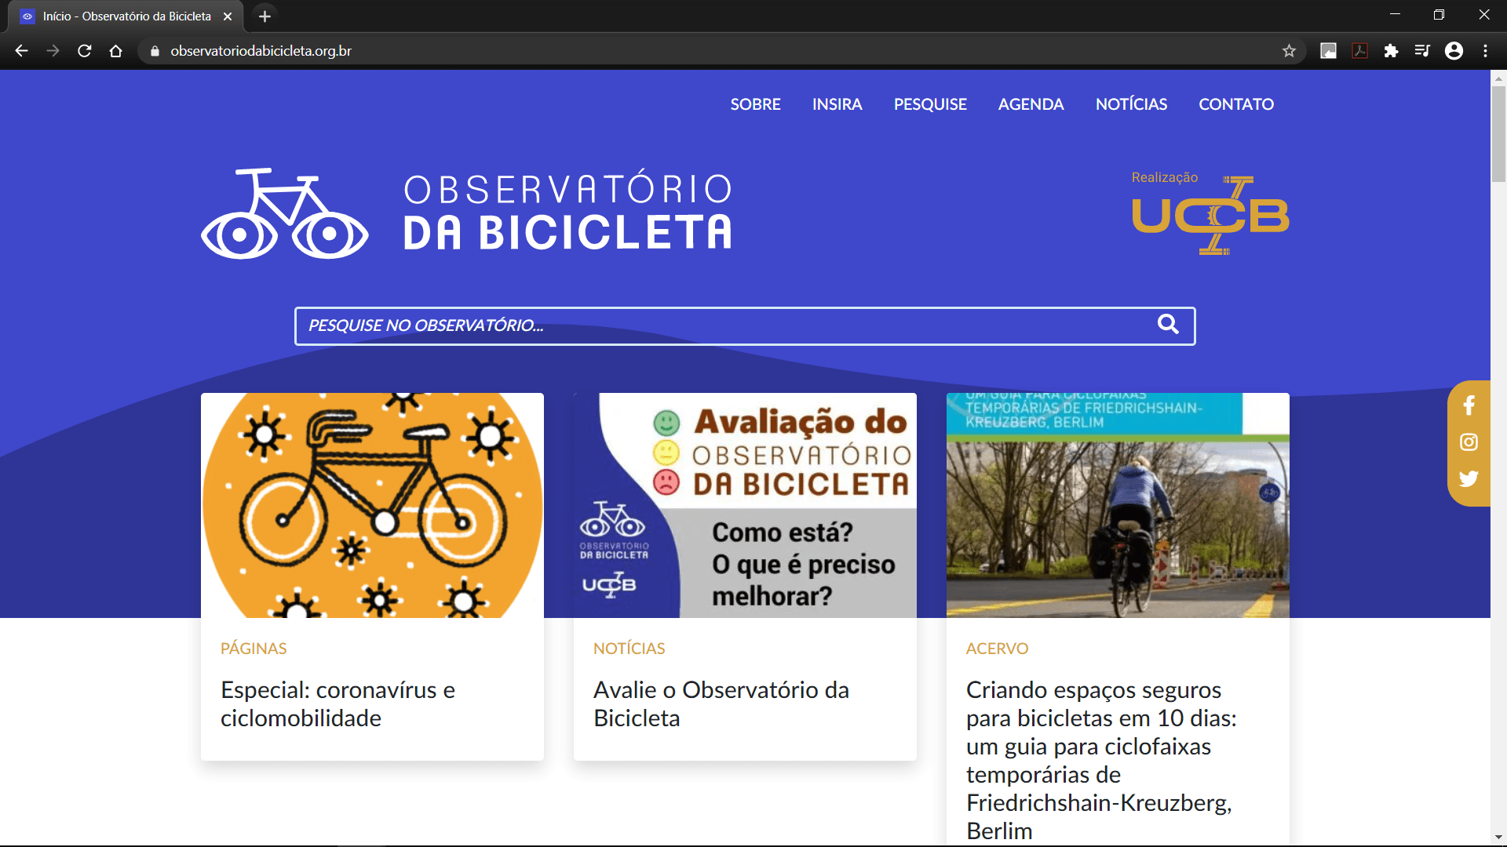Reload the page with the refresh icon
The width and height of the screenshot is (1507, 847).
click(x=84, y=50)
